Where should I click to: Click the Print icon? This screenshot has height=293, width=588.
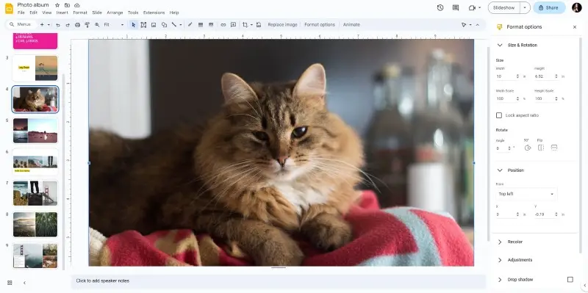click(77, 25)
